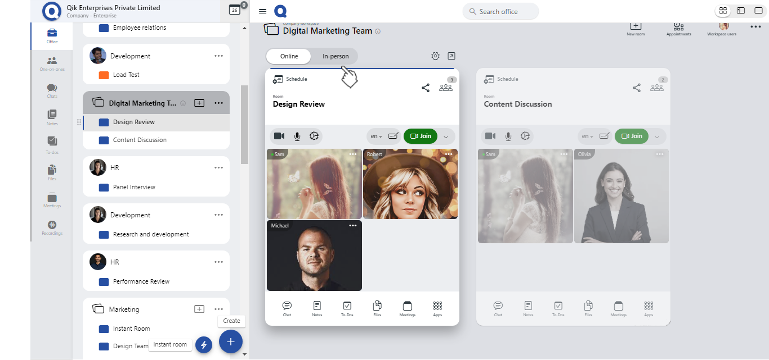Open Notes in Design Review room
The image size is (769, 360).
pos(317,308)
